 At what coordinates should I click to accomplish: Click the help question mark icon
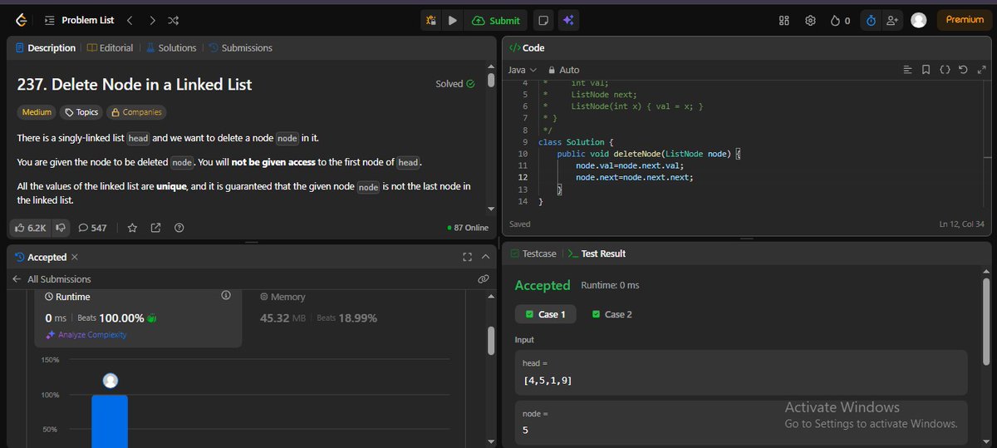[x=179, y=228]
